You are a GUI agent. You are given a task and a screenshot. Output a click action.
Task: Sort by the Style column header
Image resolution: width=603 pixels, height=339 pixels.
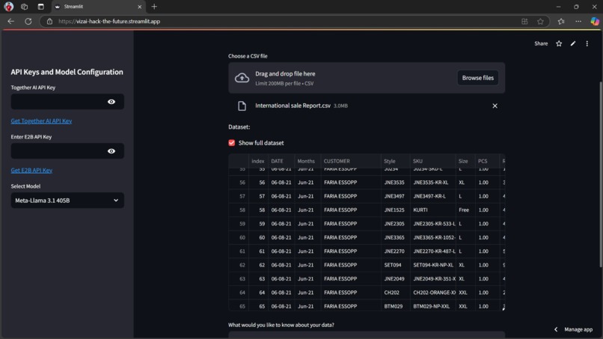click(x=395, y=161)
